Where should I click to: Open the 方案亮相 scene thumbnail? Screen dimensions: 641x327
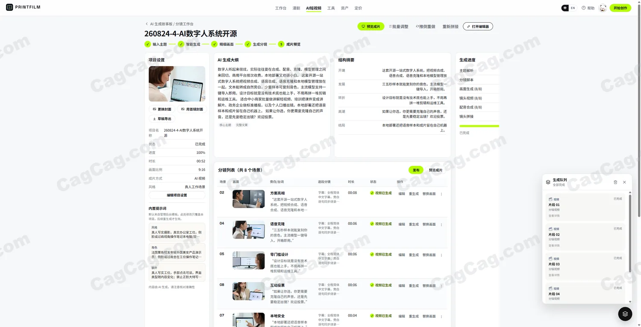click(248, 199)
